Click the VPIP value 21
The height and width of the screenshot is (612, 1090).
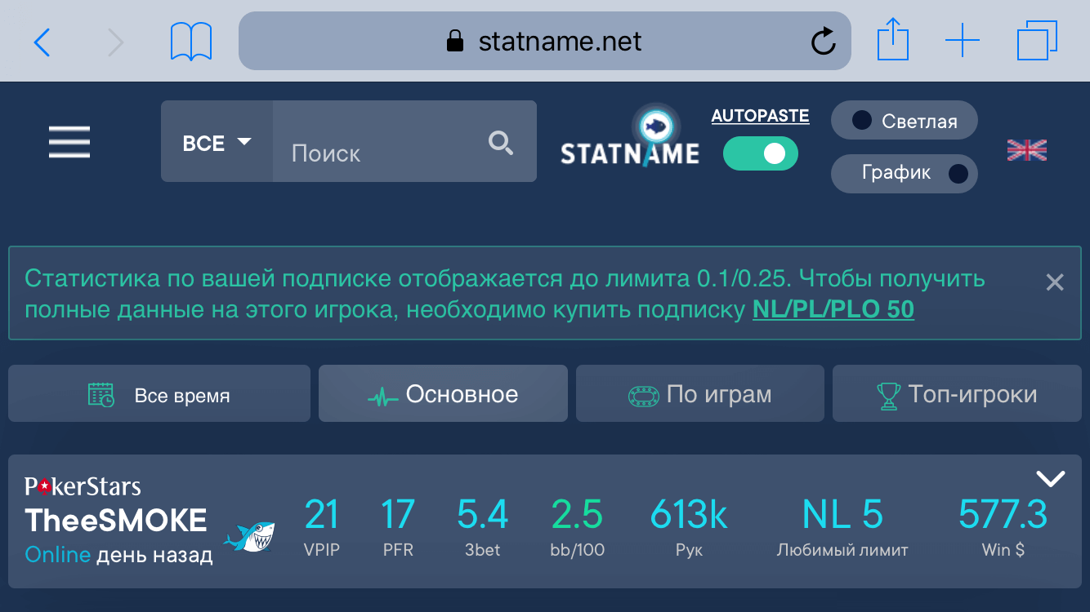[321, 515]
